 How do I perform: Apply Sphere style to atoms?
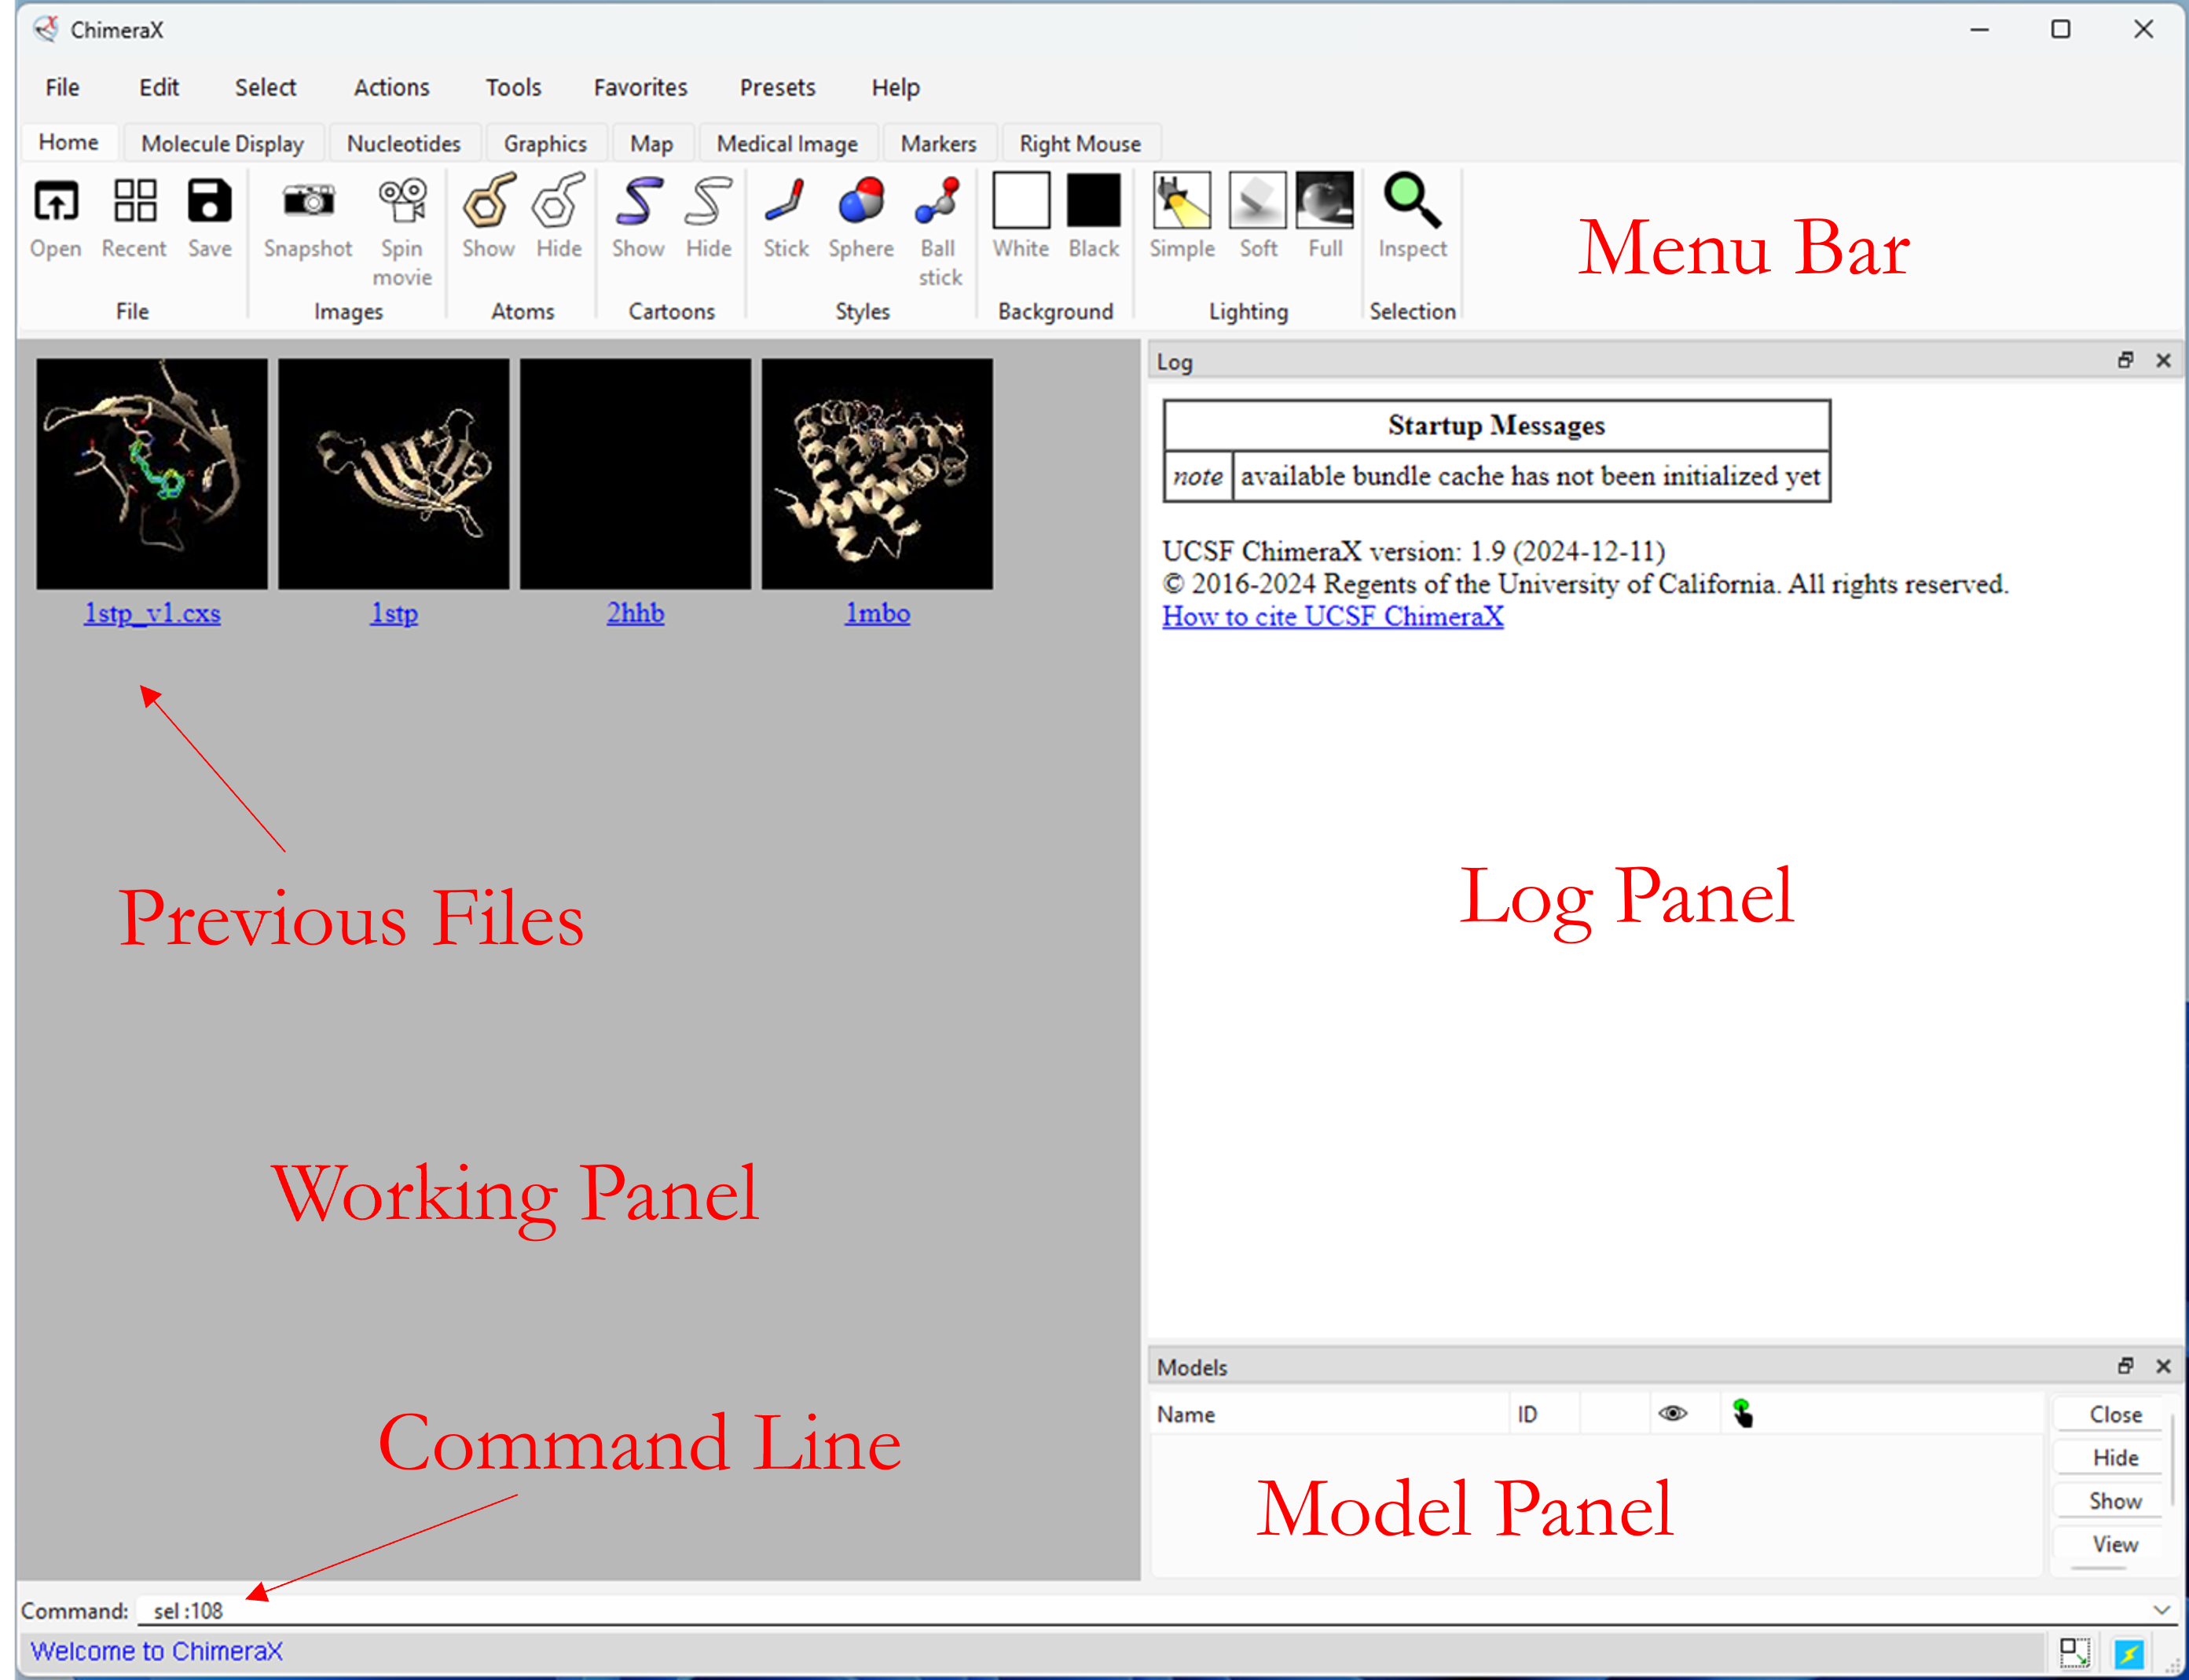pyautogui.click(x=860, y=203)
